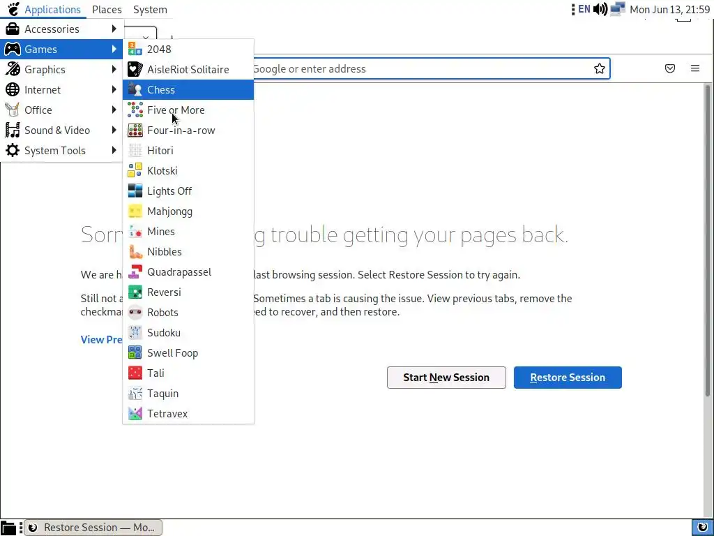The image size is (714, 536).
Task: Open the clock showing Mon Jun 13
Action: (x=669, y=10)
